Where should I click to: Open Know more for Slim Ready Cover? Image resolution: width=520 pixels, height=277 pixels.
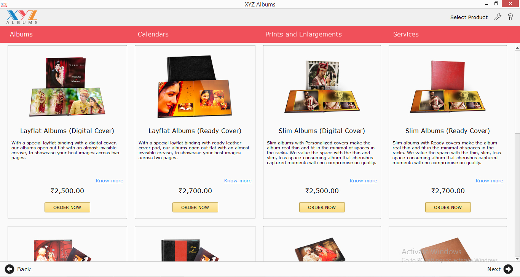tap(490, 181)
